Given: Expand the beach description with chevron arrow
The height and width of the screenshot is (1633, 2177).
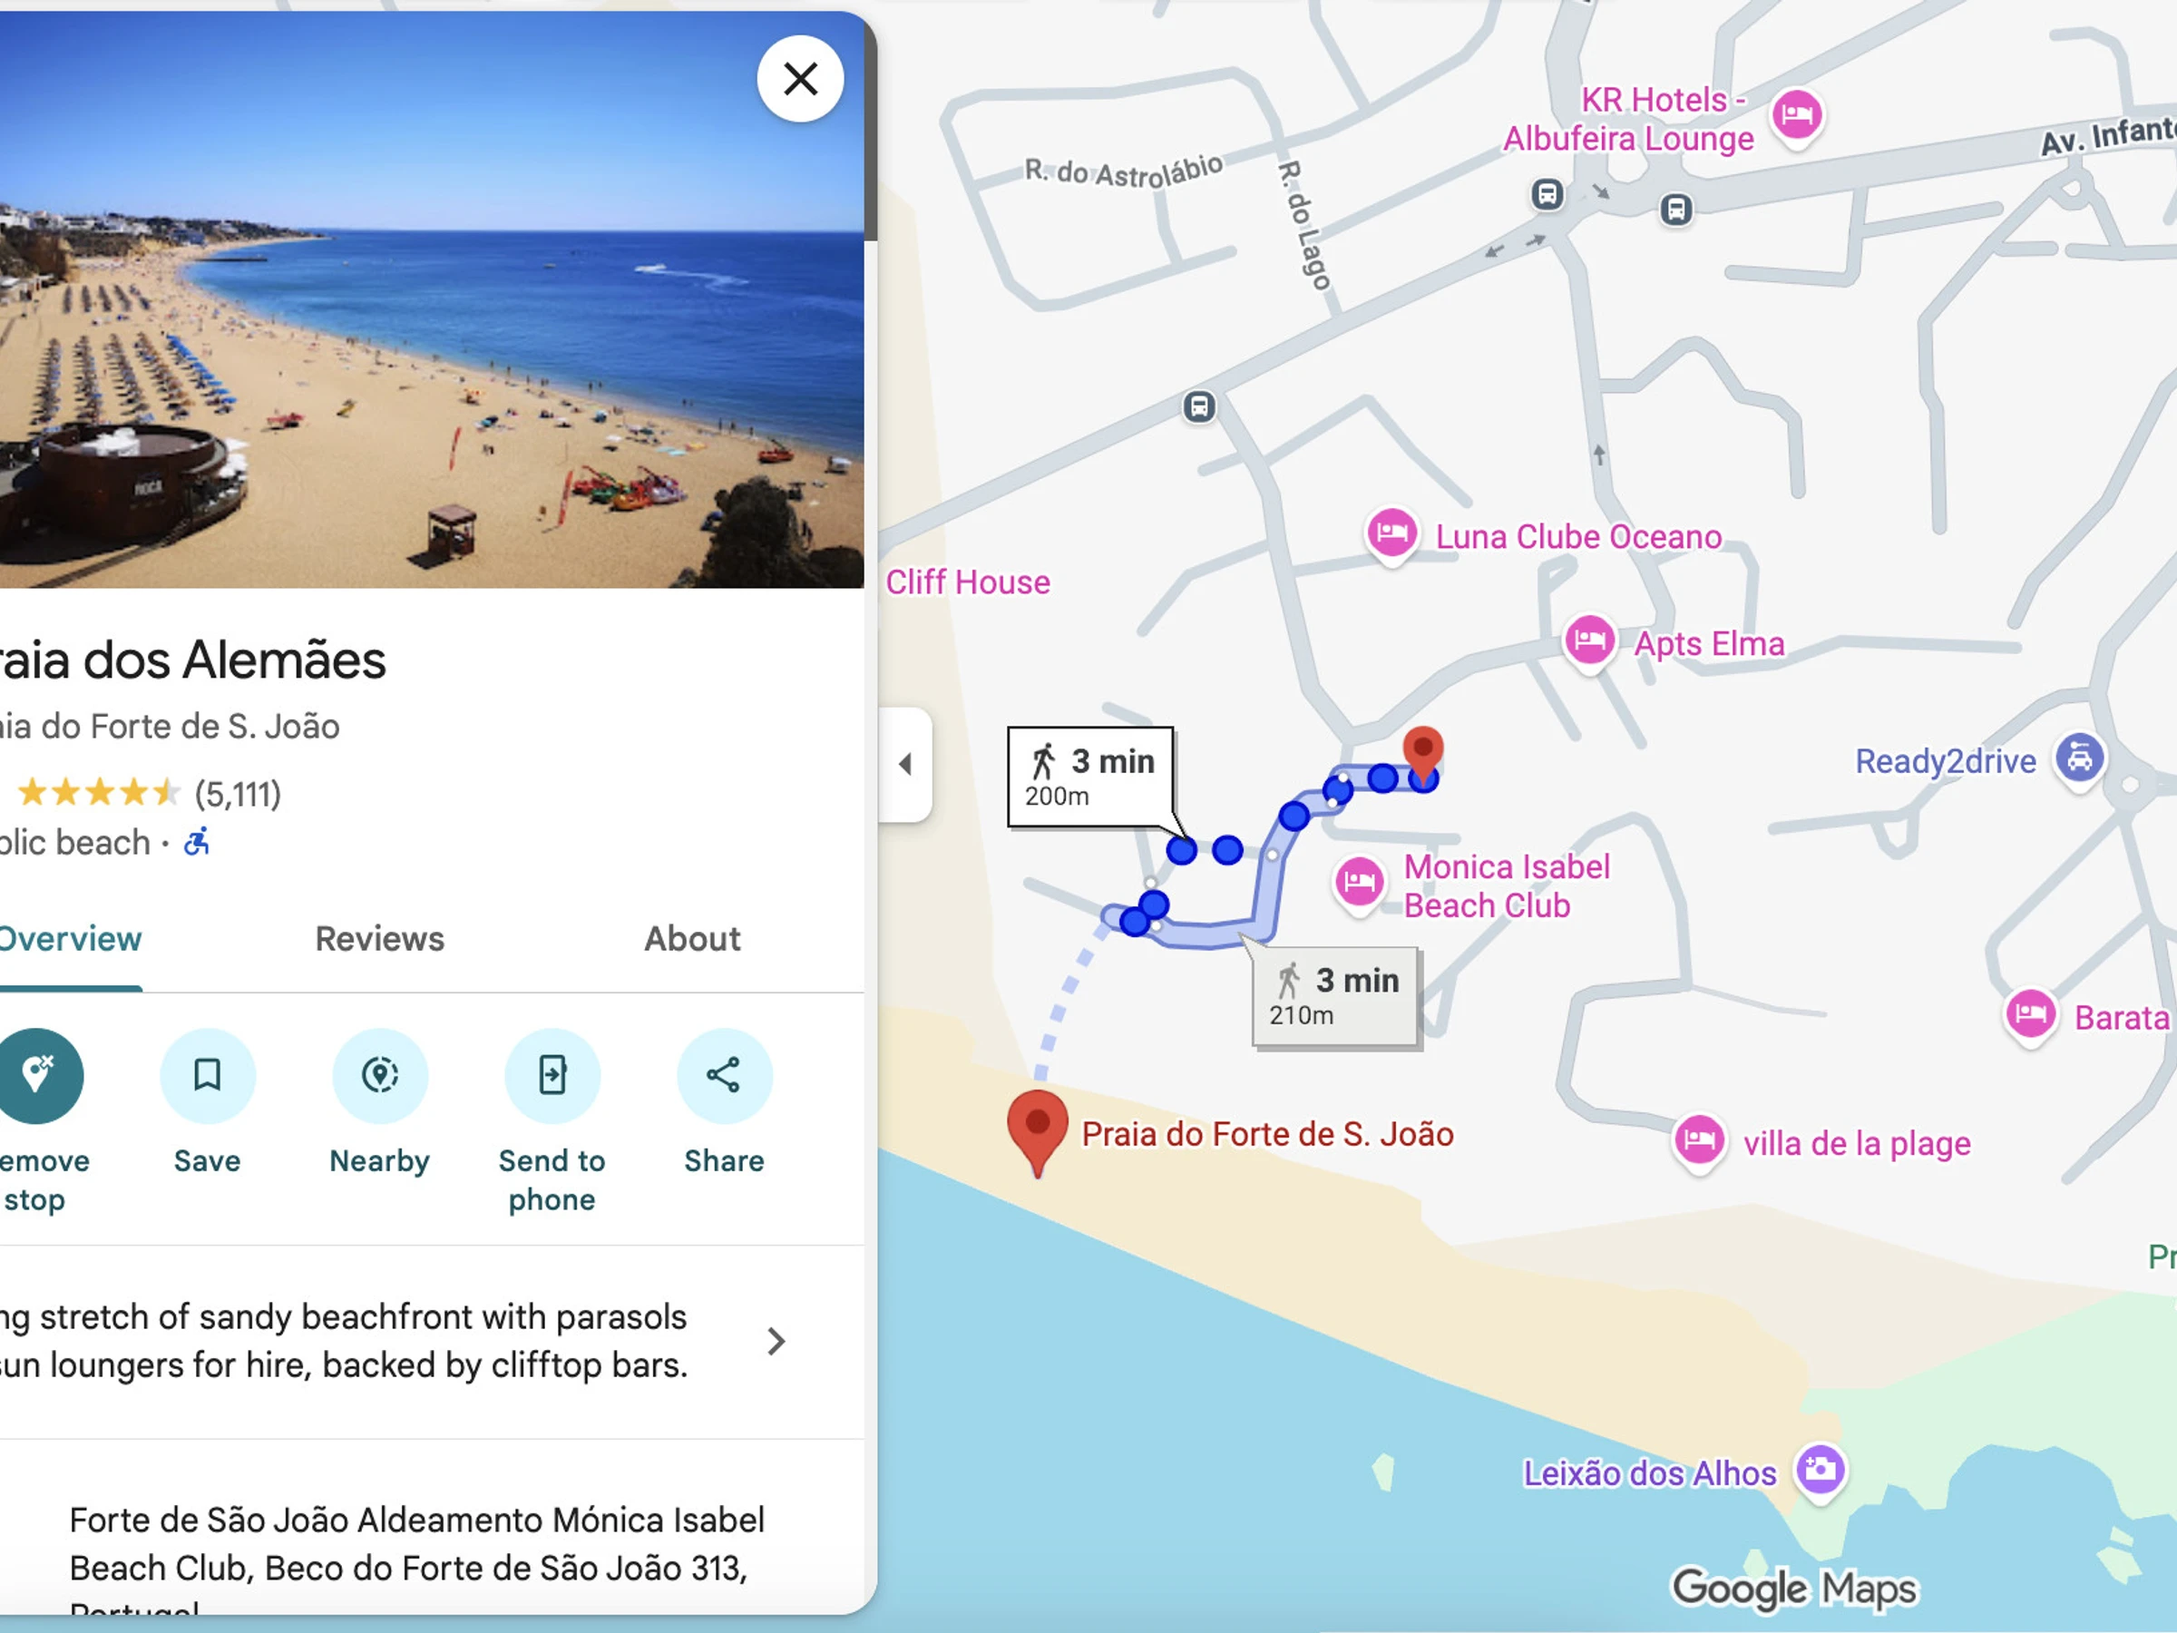Looking at the screenshot, I should coord(776,1341).
